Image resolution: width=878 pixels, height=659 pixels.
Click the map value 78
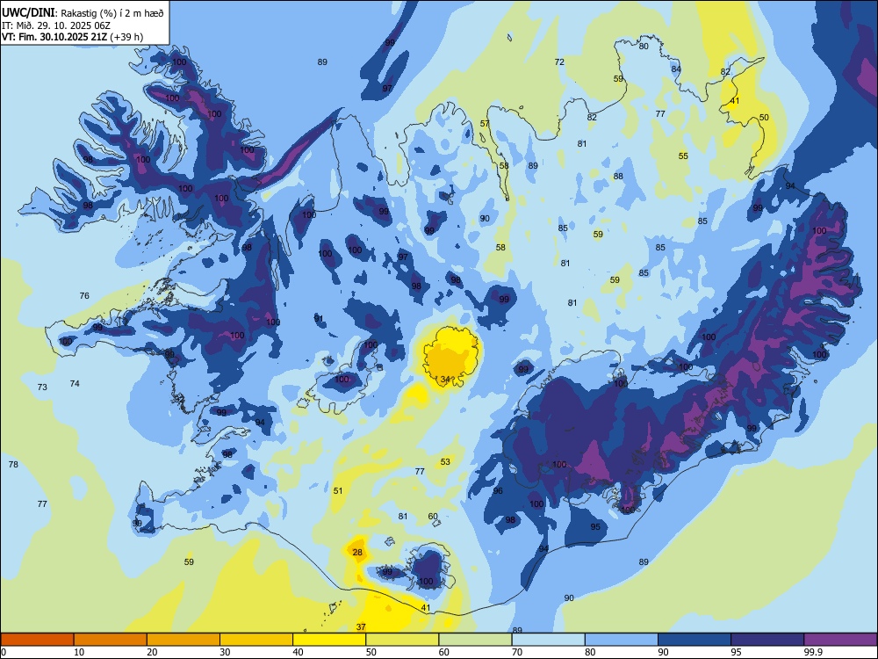(x=13, y=464)
